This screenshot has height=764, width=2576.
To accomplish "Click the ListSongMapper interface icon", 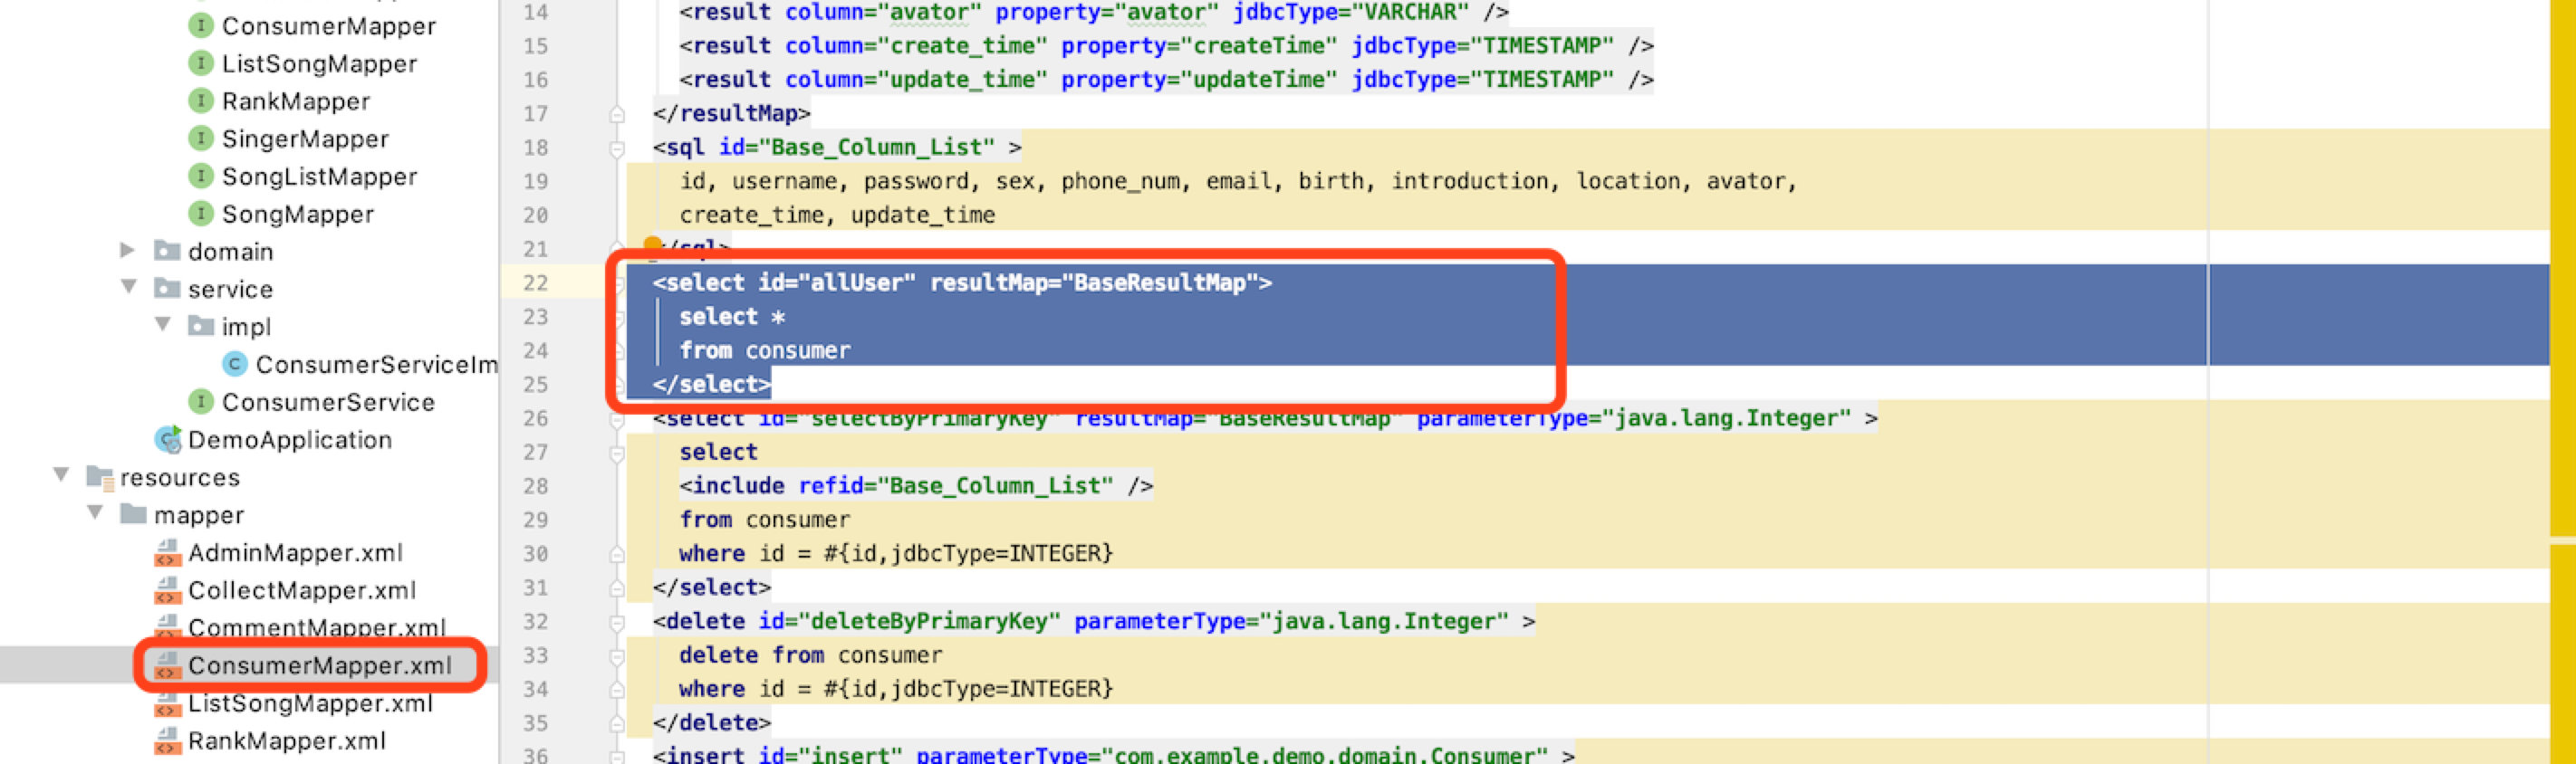I will [x=201, y=63].
